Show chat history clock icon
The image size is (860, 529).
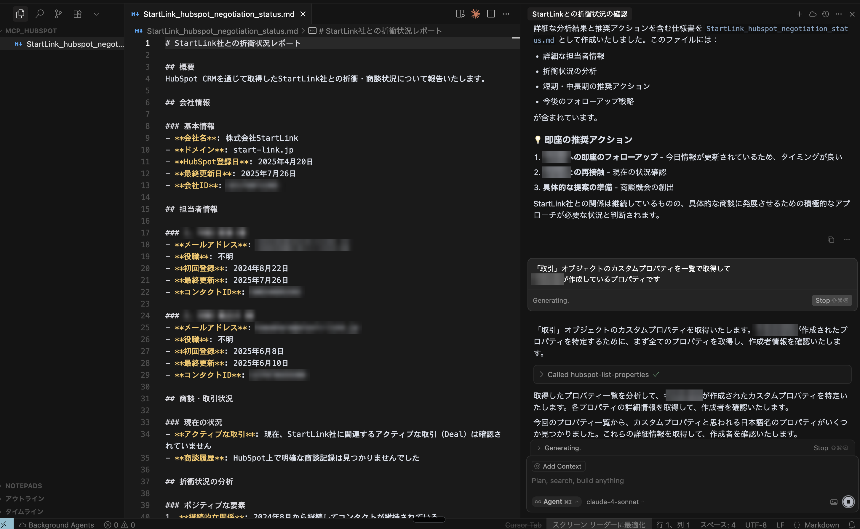tap(825, 14)
